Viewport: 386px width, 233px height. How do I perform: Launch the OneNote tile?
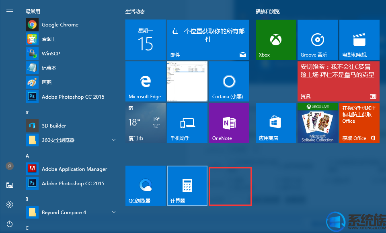229,123
